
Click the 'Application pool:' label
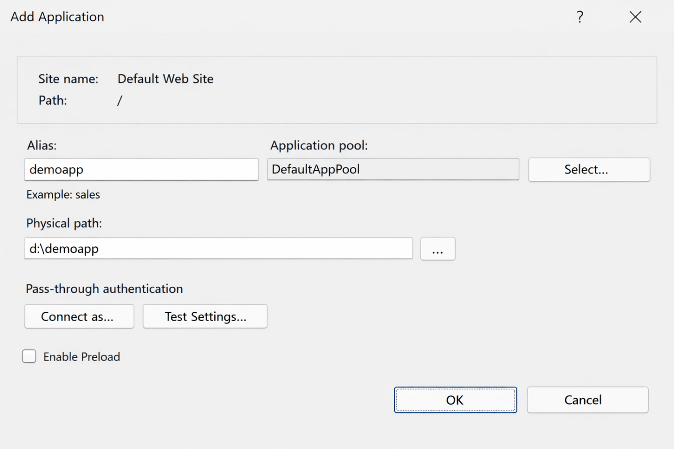[x=319, y=145]
